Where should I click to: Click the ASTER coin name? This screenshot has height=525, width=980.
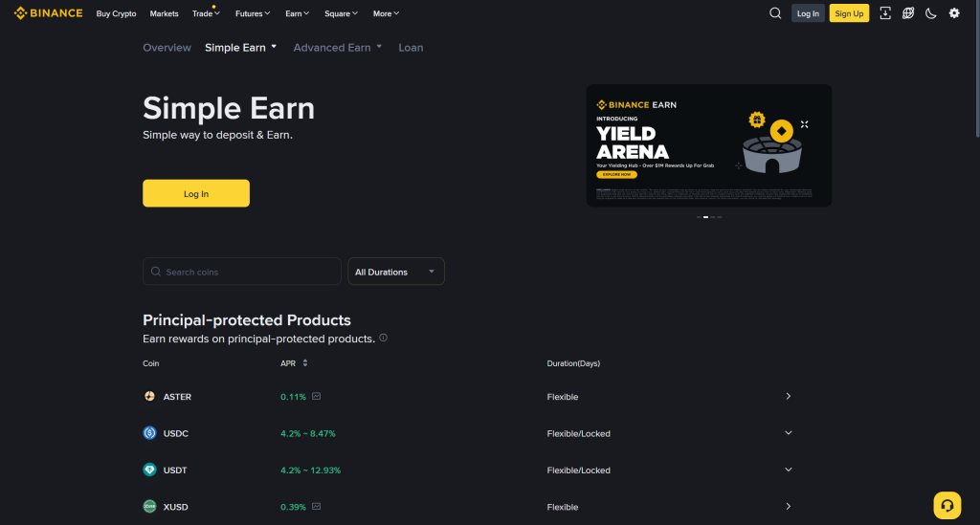[x=177, y=397]
